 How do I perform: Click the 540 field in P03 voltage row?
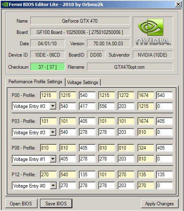68,132
